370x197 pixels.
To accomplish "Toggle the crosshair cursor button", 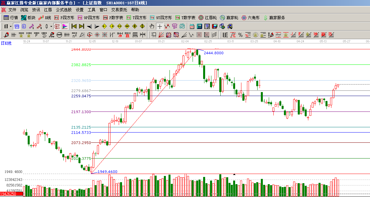I will pyautogui.click(x=160, y=26).
